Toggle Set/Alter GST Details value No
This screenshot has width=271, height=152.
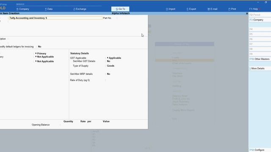[x=108, y=61]
